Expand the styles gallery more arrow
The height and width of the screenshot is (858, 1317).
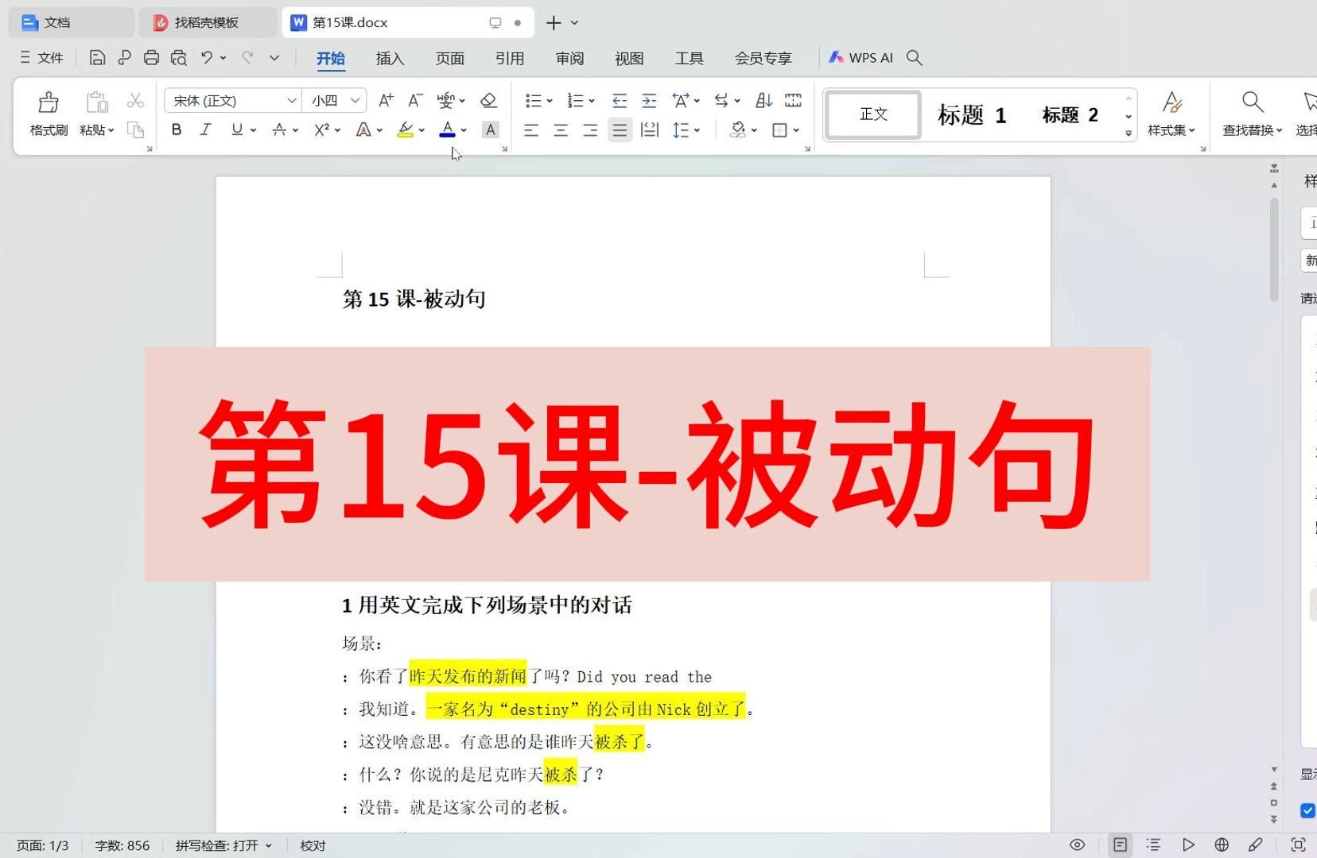[x=1129, y=133]
